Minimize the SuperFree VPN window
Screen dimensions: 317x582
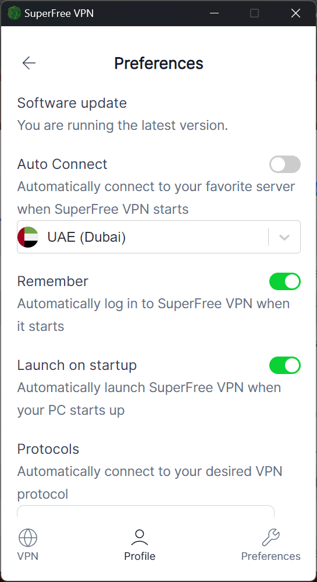(214, 13)
